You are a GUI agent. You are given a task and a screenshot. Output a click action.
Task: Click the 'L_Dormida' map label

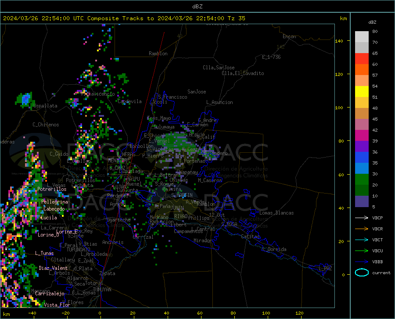(x=275, y=249)
